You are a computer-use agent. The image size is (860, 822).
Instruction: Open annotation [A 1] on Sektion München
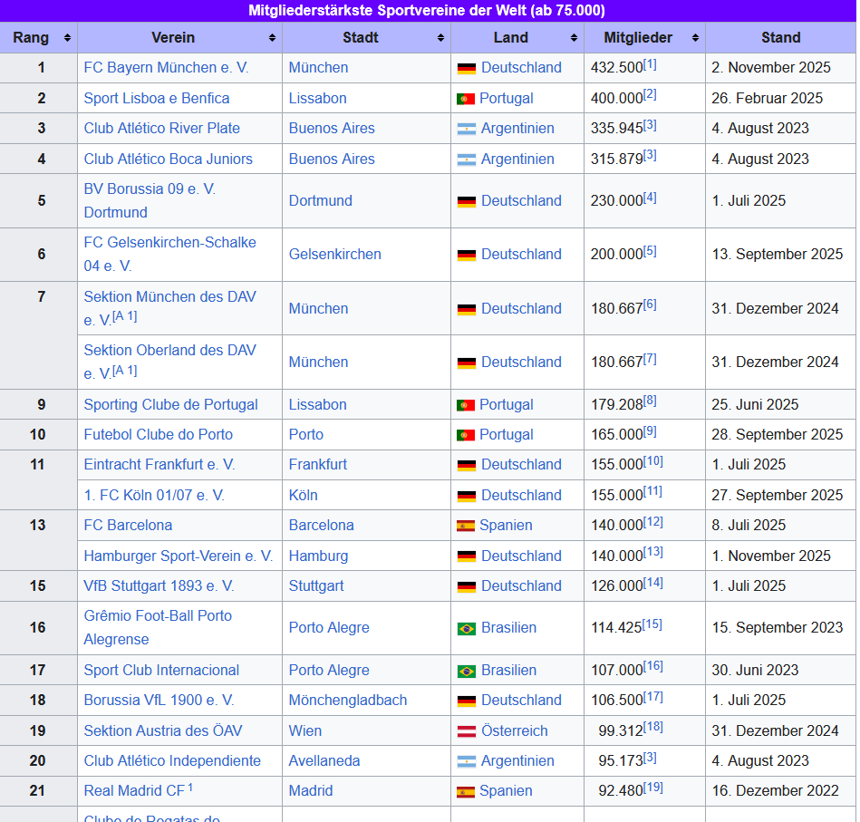pos(124,316)
